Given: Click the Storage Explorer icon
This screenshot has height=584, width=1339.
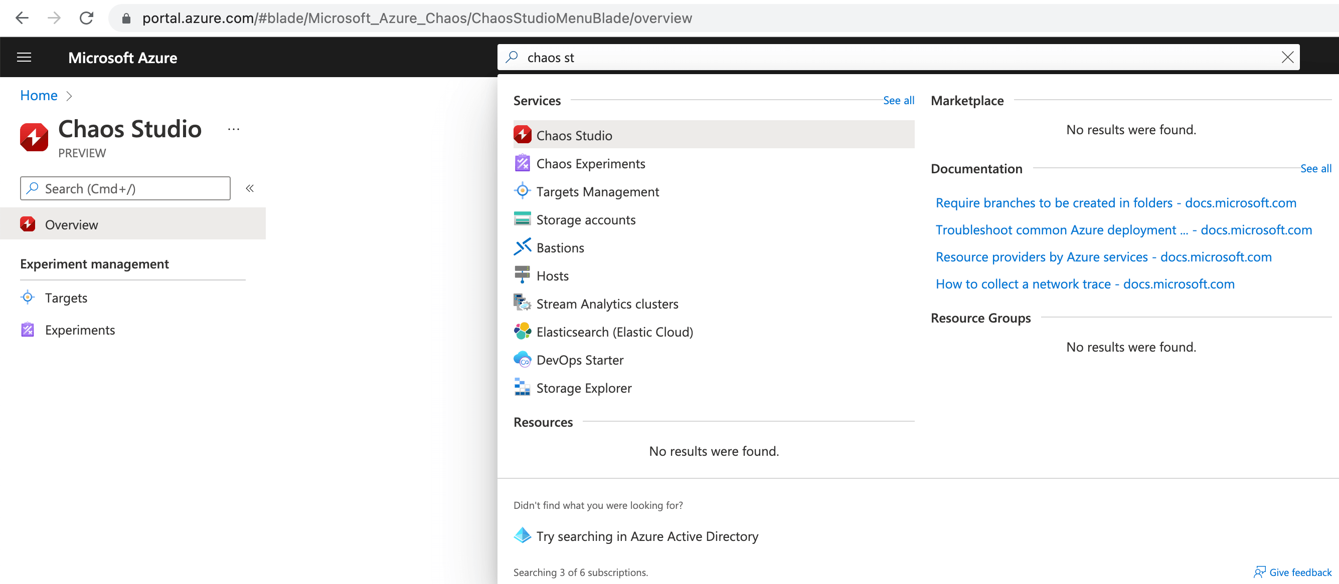Looking at the screenshot, I should (x=522, y=387).
